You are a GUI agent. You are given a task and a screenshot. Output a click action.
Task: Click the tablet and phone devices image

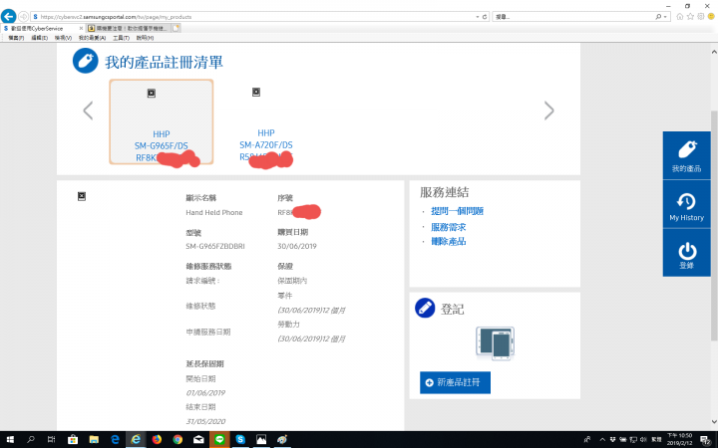pos(495,343)
